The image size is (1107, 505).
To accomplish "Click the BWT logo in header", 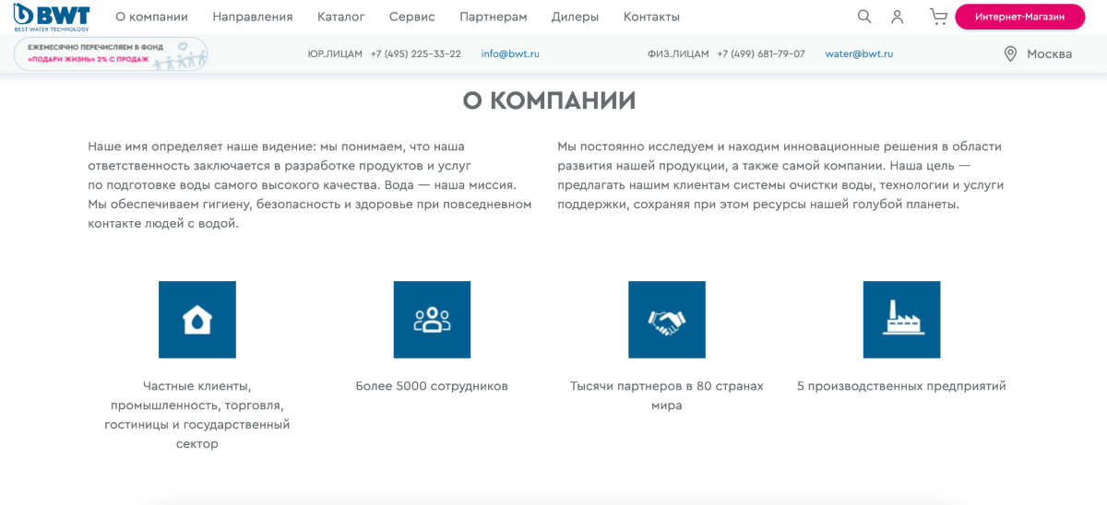I will tap(52, 17).
